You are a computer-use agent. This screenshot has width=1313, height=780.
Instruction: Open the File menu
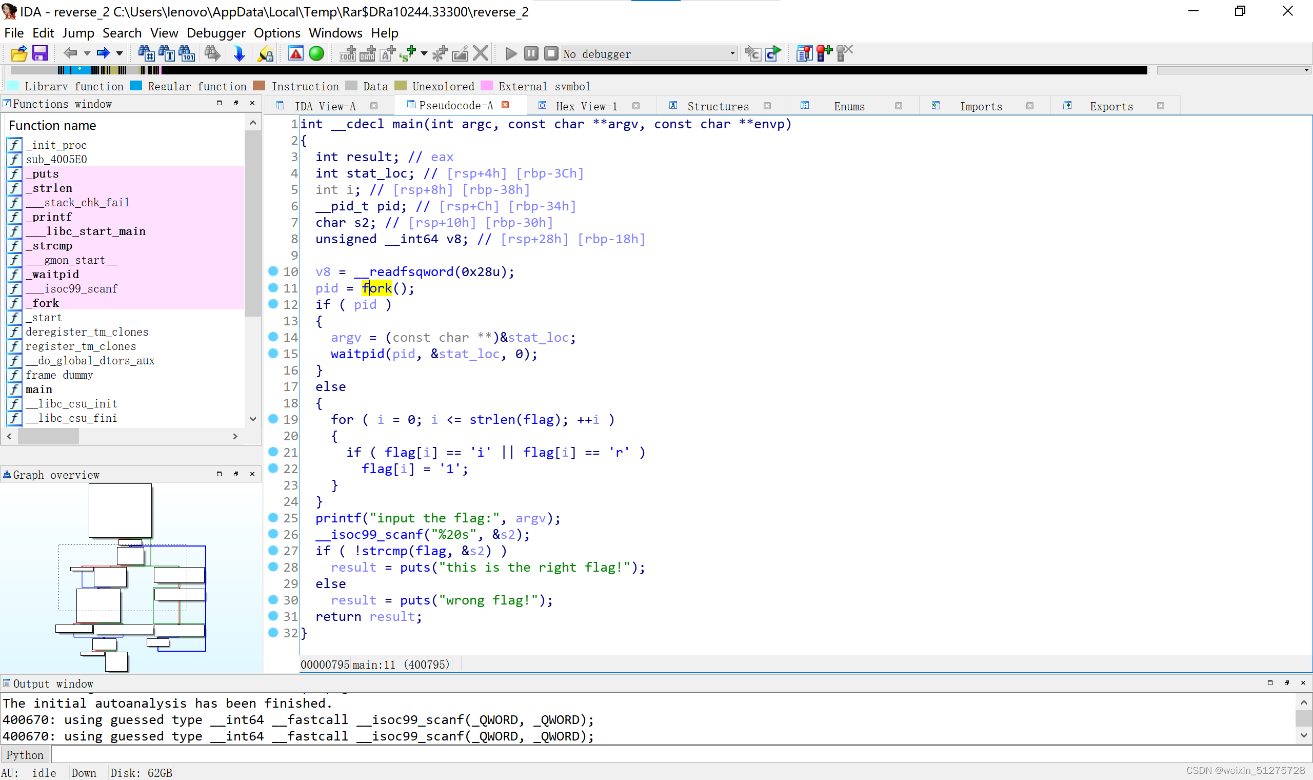[14, 33]
